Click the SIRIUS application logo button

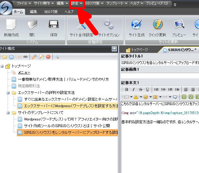pos(5,8)
